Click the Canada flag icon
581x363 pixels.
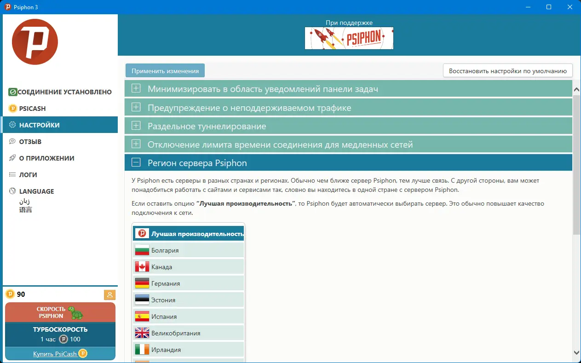[x=142, y=267]
